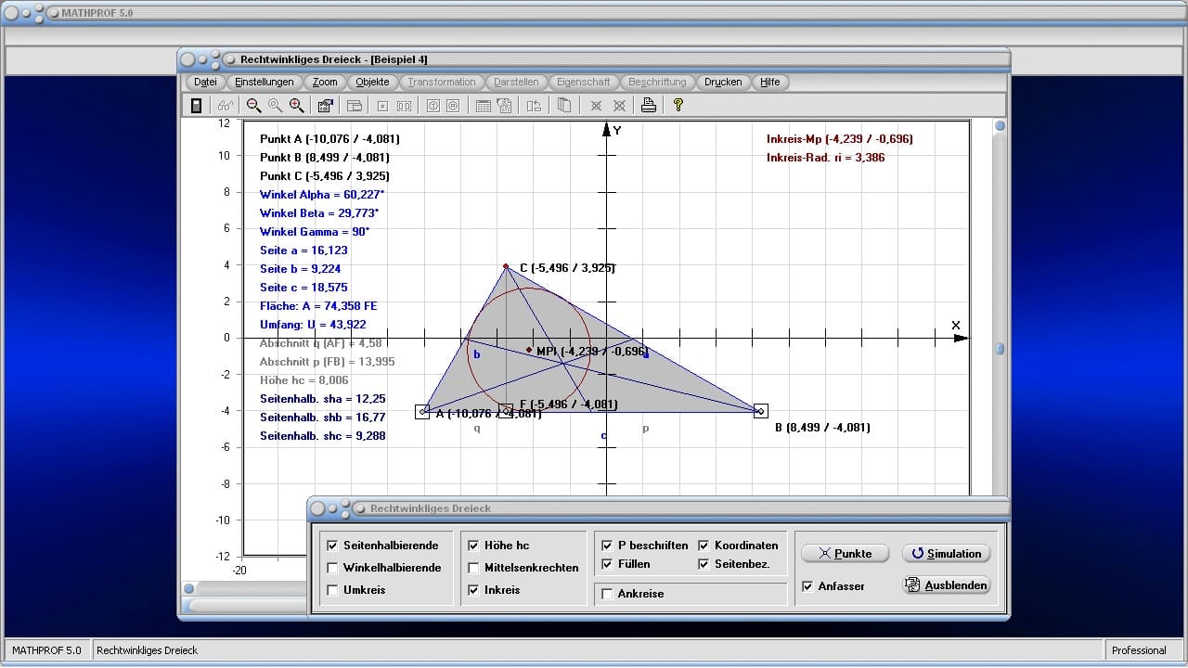Click the glasses icon in the toolbar
This screenshot has width=1188, height=668.
tap(225, 106)
